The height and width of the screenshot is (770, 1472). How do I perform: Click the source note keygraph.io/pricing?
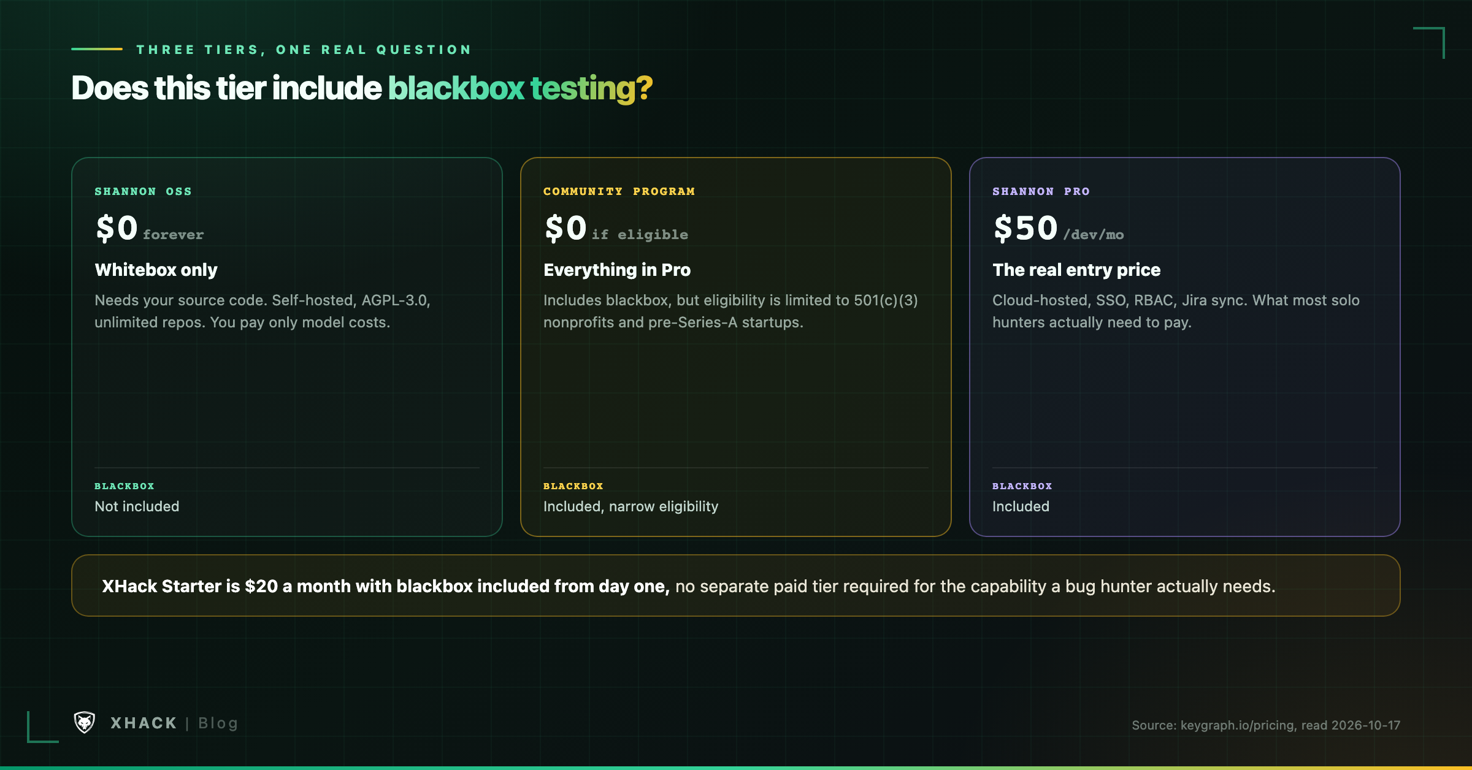(1266, 725)
